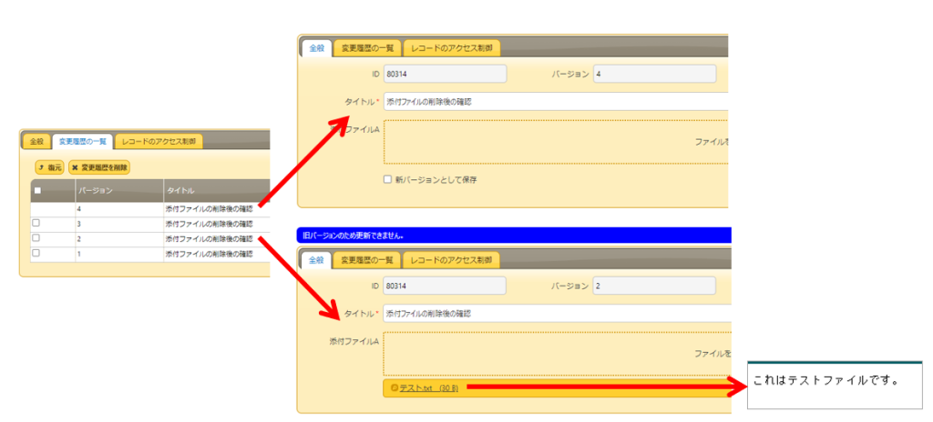Click the これはテストファイルです text box
Image resolution: width=933 pixels, height=422 pixels.
point(835,385)
